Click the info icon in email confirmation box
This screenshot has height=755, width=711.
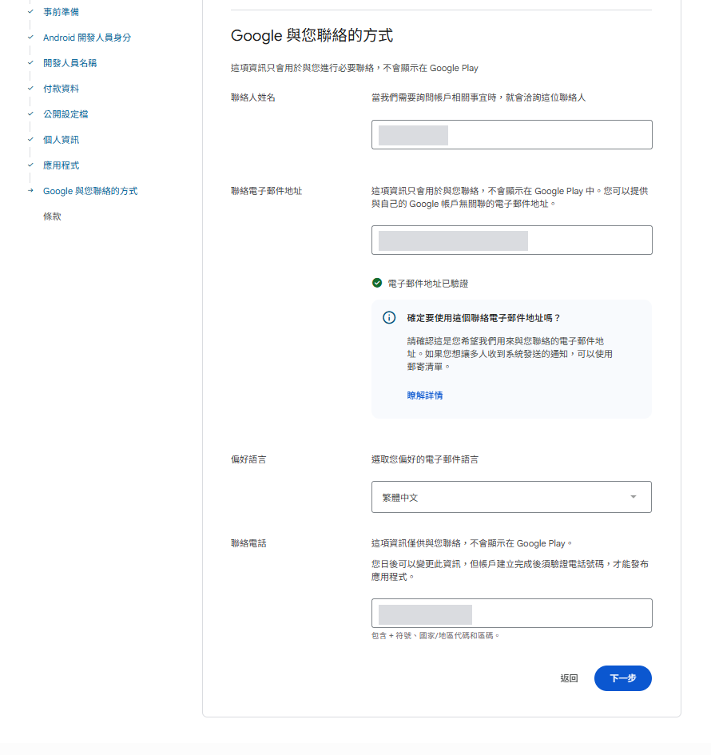tap(389, 318)
